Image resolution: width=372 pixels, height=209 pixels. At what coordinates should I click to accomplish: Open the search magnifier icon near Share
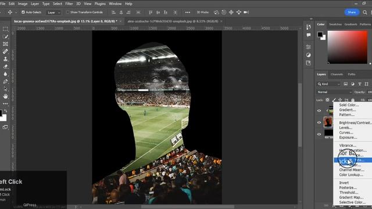pyautogui.click(x=364, y=12)
